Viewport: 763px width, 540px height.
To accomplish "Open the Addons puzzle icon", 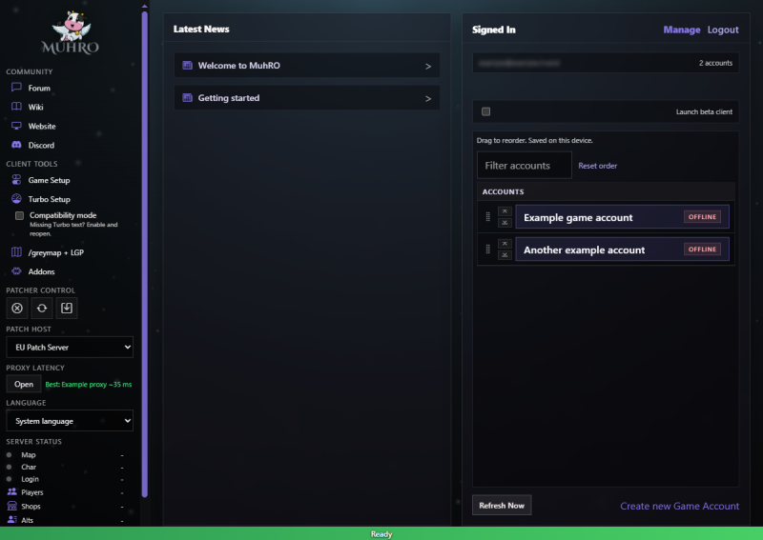I will point(16,271).
